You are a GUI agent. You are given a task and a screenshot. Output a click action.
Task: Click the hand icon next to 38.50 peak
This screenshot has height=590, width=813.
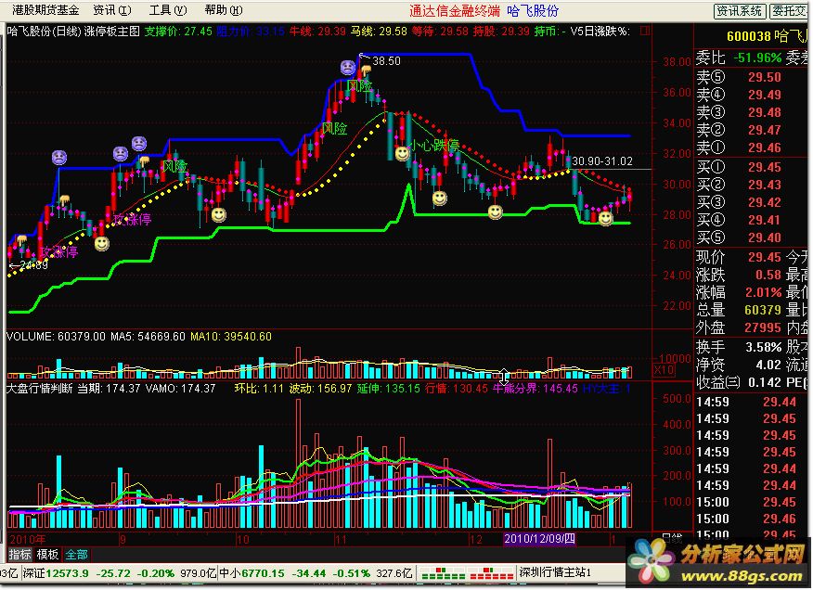(366, 70)
